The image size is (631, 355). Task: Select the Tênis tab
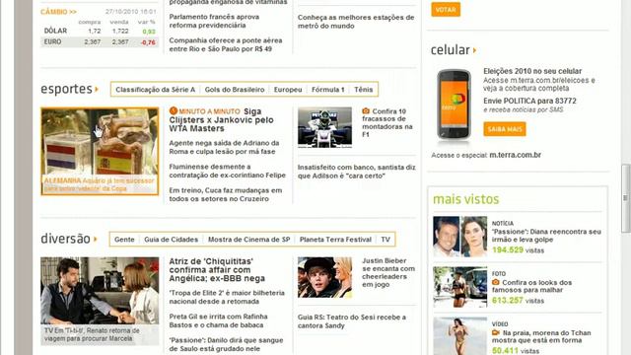[x=364, y=90]
